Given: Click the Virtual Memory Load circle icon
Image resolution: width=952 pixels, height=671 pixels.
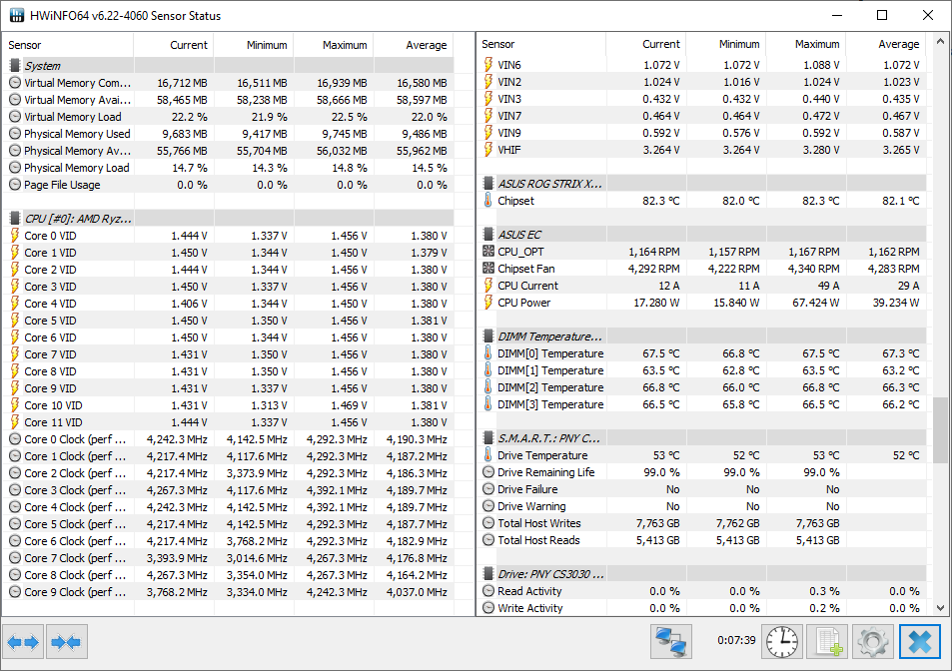Looking at the screenshot, I should tap(15, 117).
